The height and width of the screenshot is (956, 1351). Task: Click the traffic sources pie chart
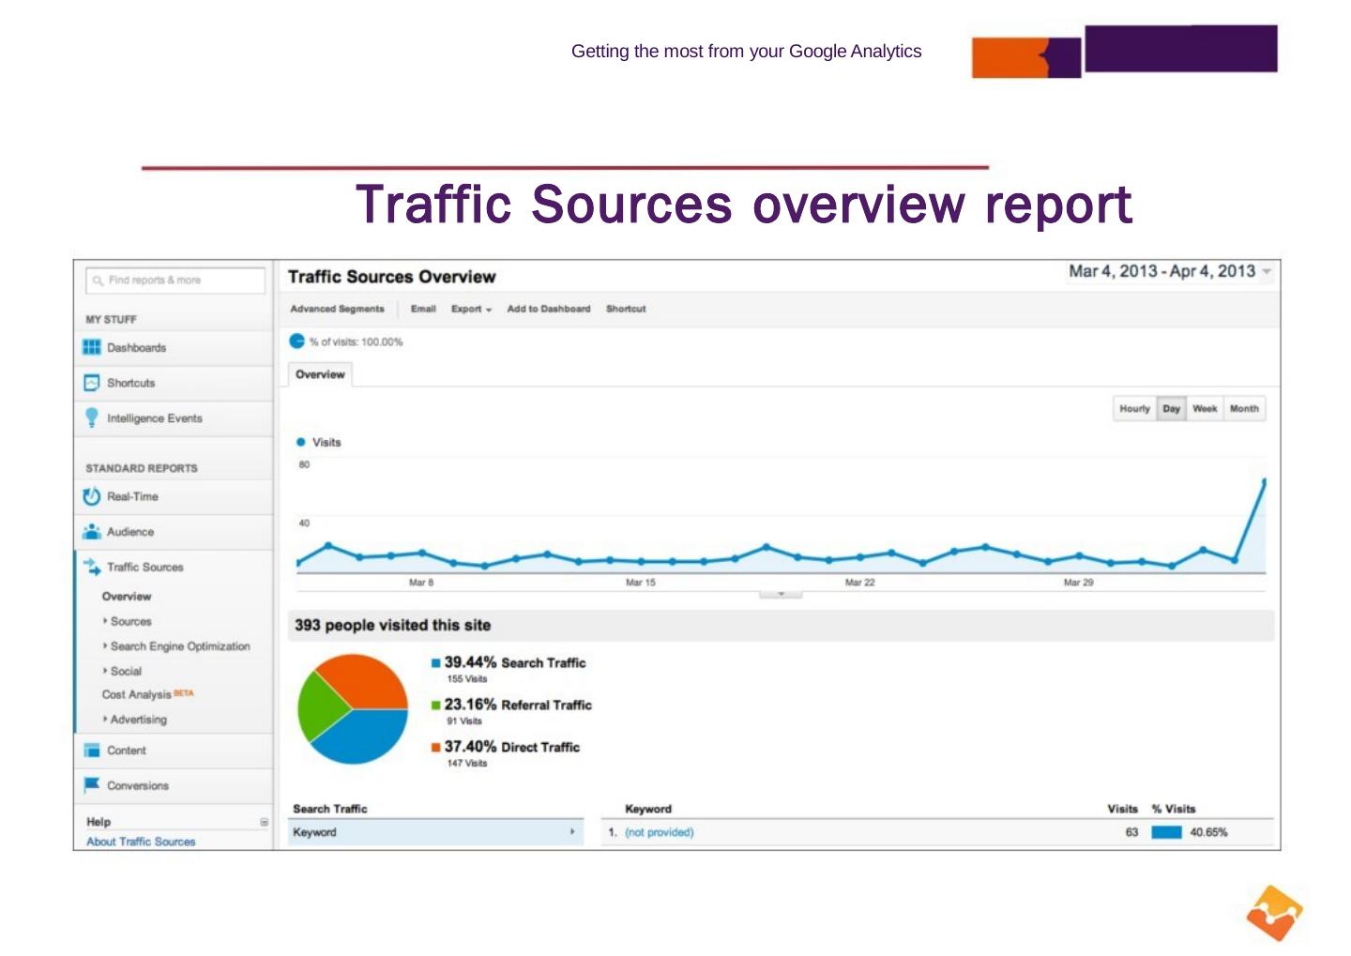click(353, 709)
